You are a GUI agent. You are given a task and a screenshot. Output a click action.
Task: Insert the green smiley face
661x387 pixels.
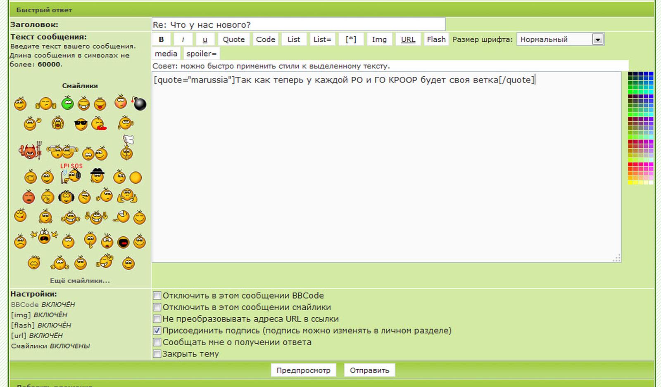[x=67, y=103]
